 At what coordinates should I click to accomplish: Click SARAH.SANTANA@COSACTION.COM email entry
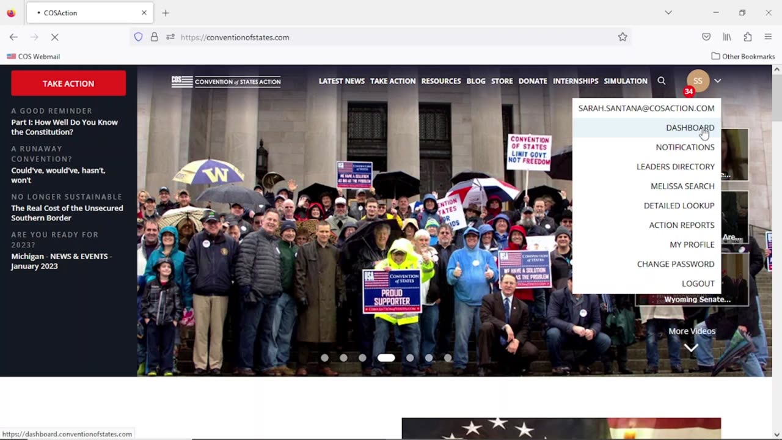coord(646,108)
